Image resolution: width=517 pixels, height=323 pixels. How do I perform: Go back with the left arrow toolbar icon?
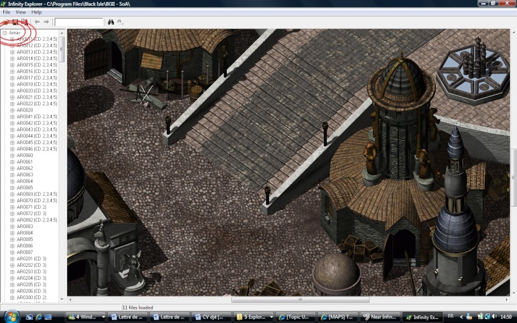pyautogui.click(x=37, y=22)
